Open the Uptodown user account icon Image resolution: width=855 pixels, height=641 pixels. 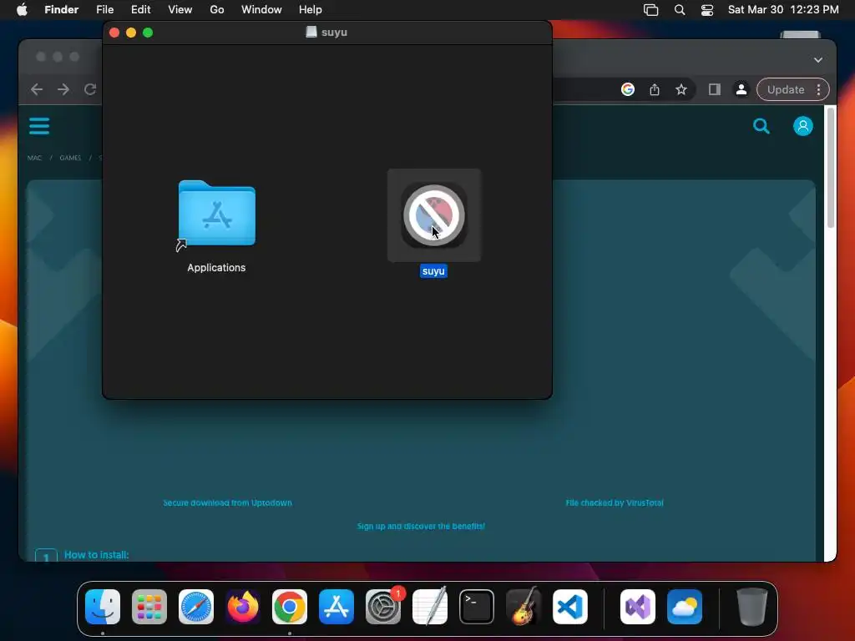coord(802,127)
